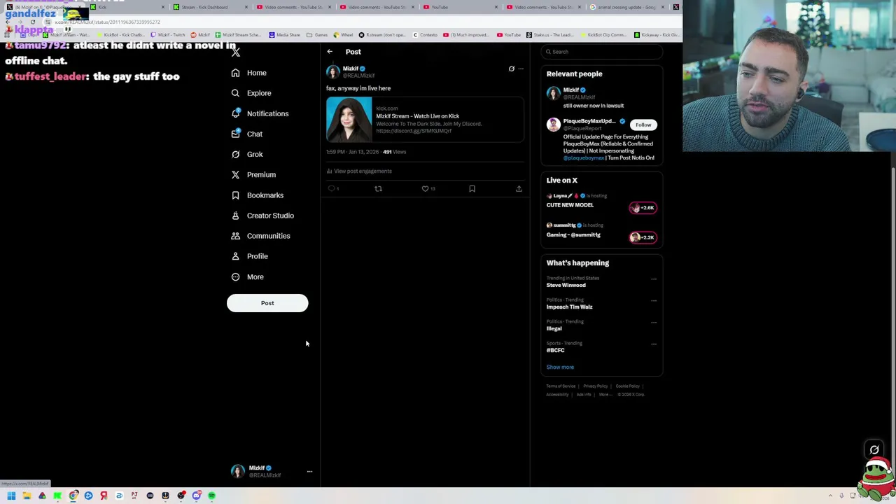This screenshot has height=504, width=896.
Task: Open the Media Share bookmark
Action: [284, 34]
